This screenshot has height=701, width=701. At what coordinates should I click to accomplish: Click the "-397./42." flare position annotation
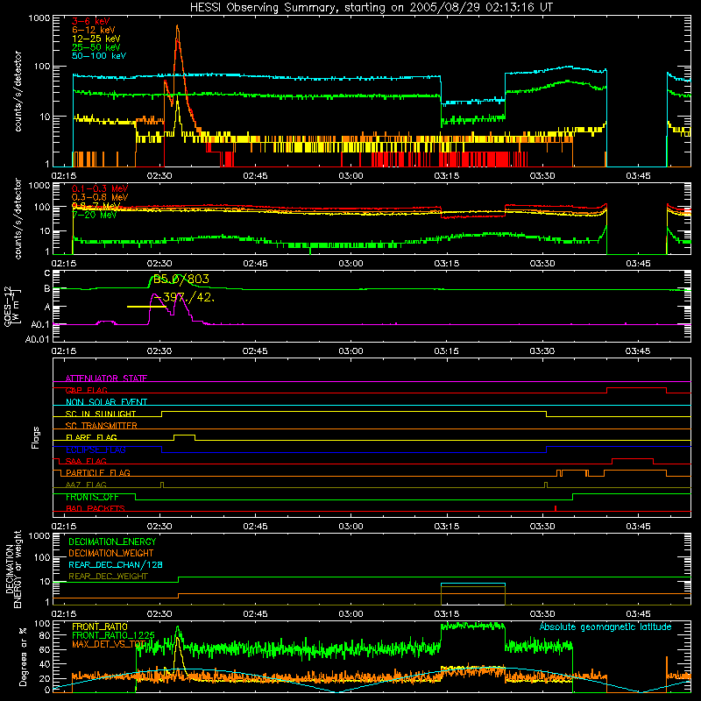tap(184, 297)
